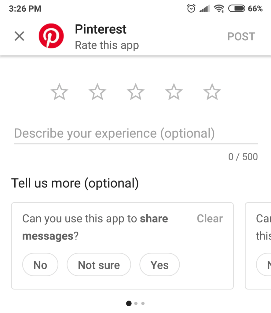
Task: Rate the app three stars
Action: coord(136,92)
